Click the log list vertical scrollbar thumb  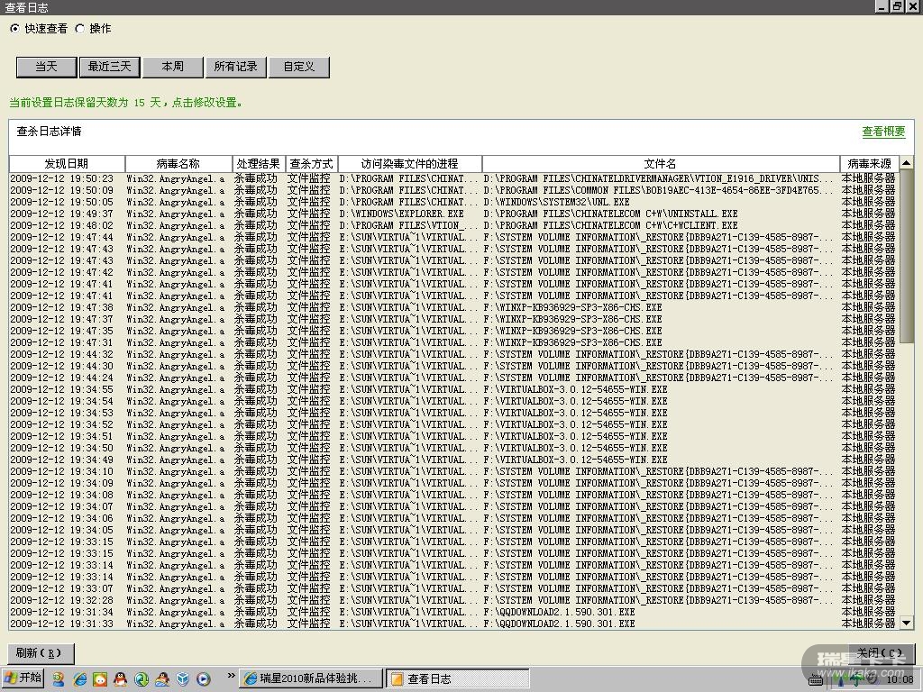click(x=906, y=257)
